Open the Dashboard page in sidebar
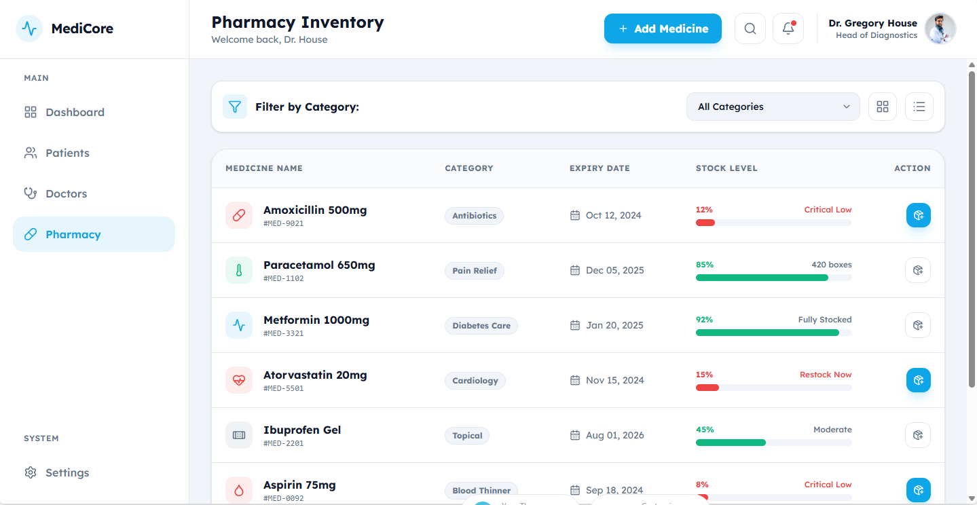977x505 pixels. pyautogui.click(x=75, y=112)
